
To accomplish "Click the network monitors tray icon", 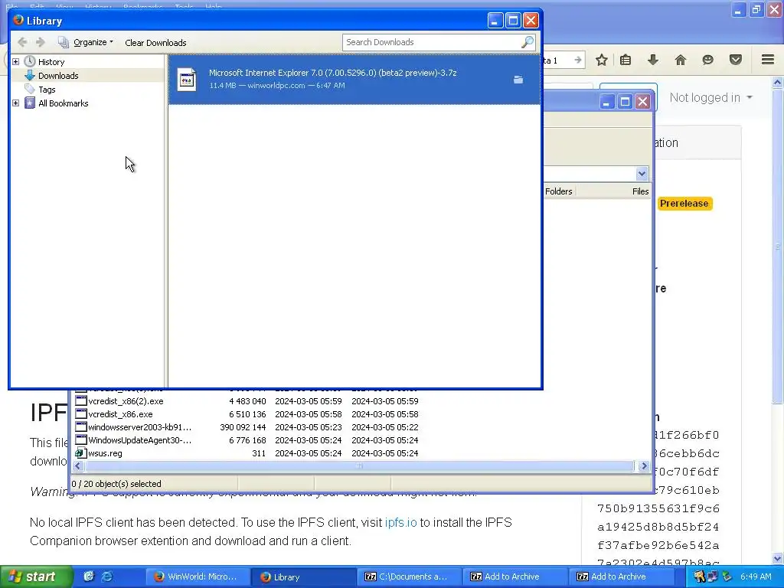I will 713,577.
